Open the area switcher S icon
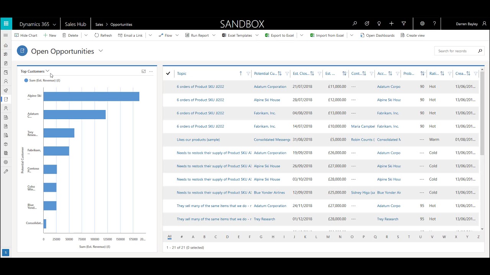Screen dimensions: 490x275 point(6,252)
